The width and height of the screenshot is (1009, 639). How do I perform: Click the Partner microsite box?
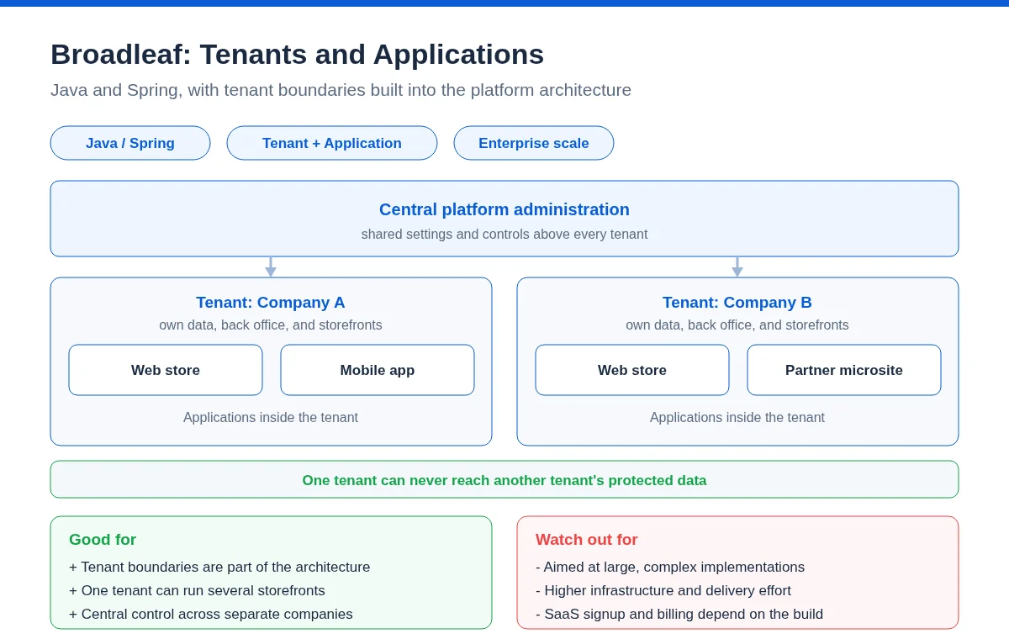844,370
